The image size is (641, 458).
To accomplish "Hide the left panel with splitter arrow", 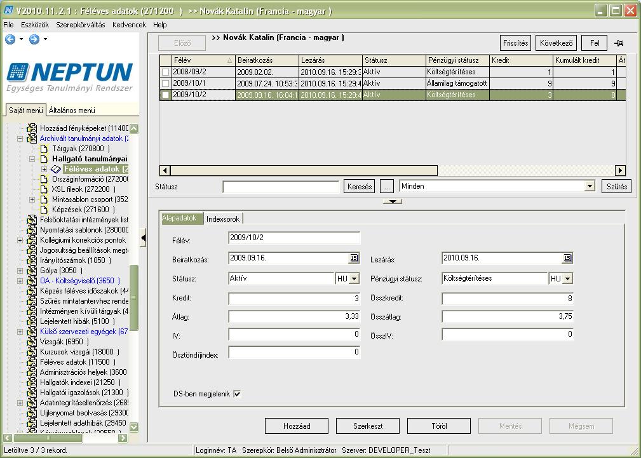I will point(143,238).
